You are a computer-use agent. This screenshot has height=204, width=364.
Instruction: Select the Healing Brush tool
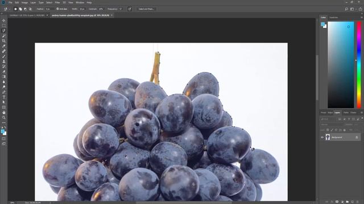[4, 51]
